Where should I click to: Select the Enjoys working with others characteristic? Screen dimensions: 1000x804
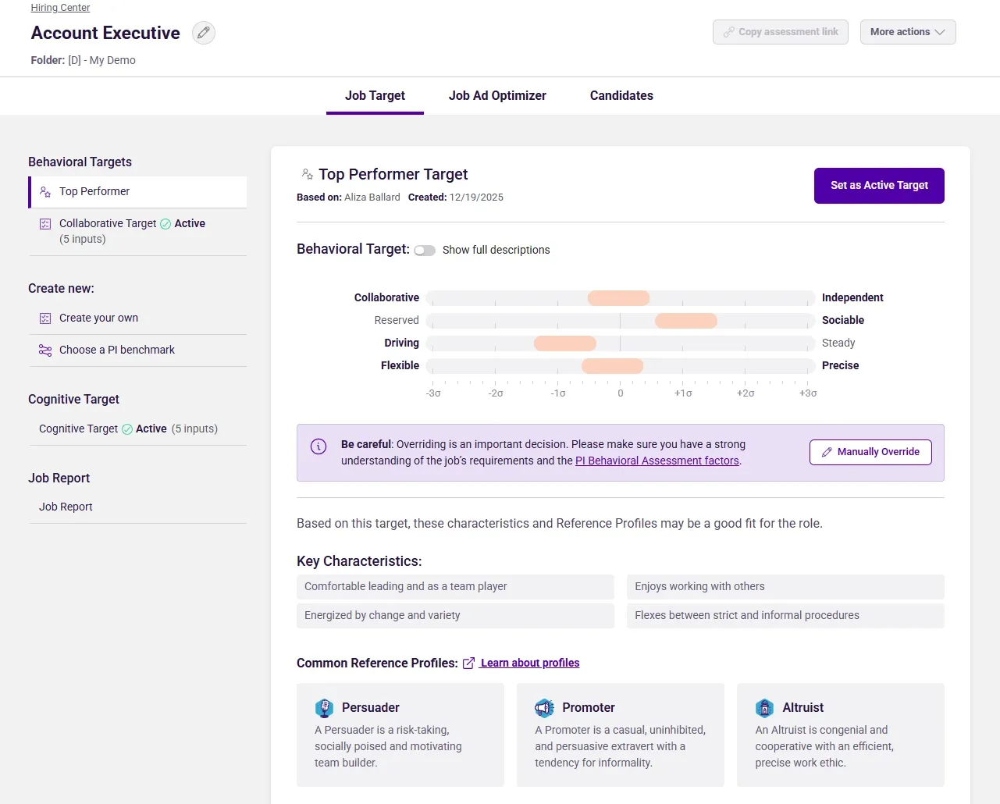click(785, 586)
